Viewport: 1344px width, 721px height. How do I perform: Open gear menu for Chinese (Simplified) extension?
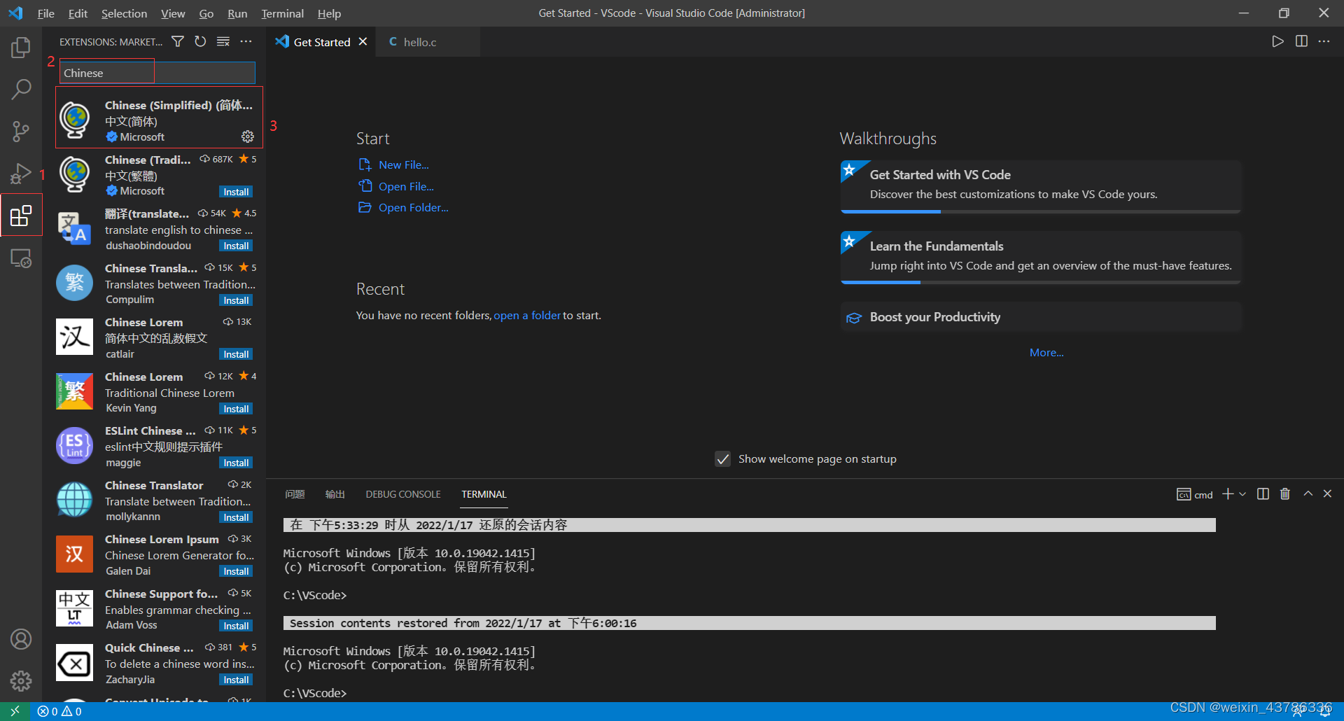(x=248, y=136)
